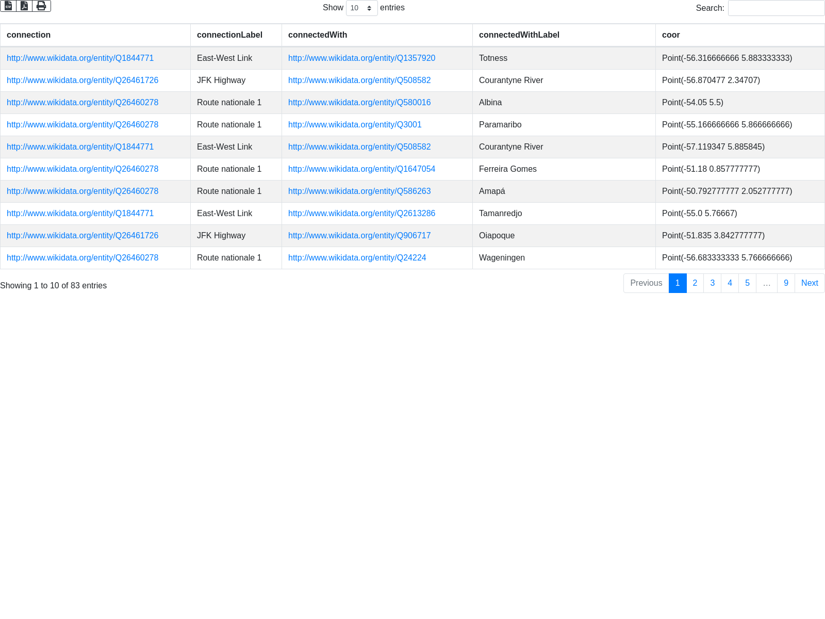Screen dimensions: 825x619
Task: Open the Q2613286 Tamanredjo entity link
Action: click(361, 214)
